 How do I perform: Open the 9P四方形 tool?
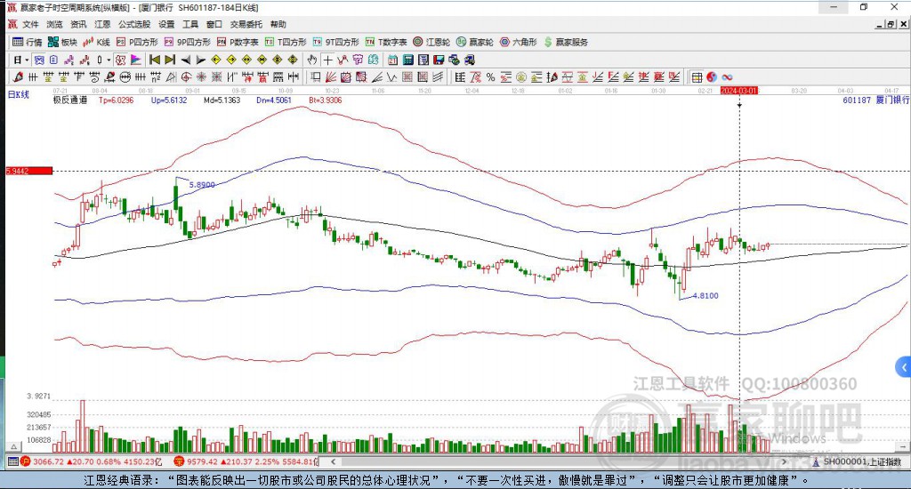pos(187,42)
